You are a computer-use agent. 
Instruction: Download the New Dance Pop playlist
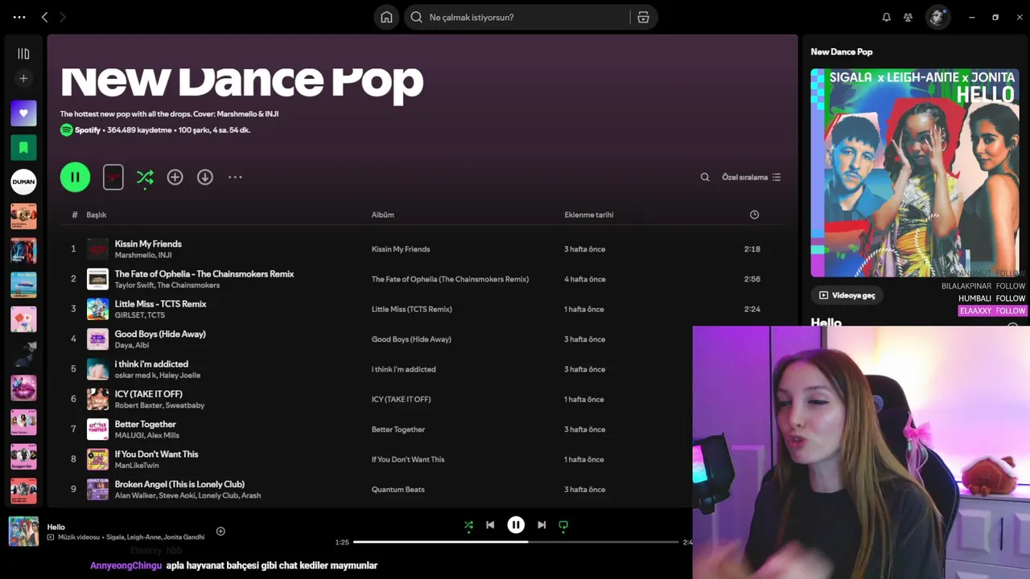(205, 177)
